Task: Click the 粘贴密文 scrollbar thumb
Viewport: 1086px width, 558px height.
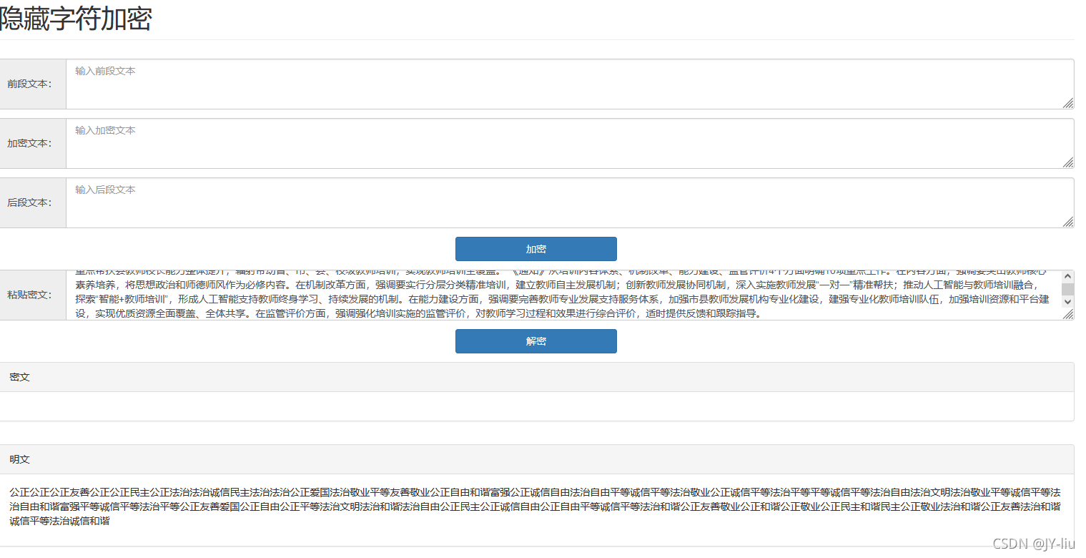Action: (1067, 289)
